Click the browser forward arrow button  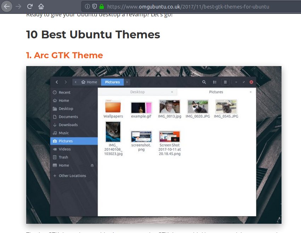(x=18, y=6)
